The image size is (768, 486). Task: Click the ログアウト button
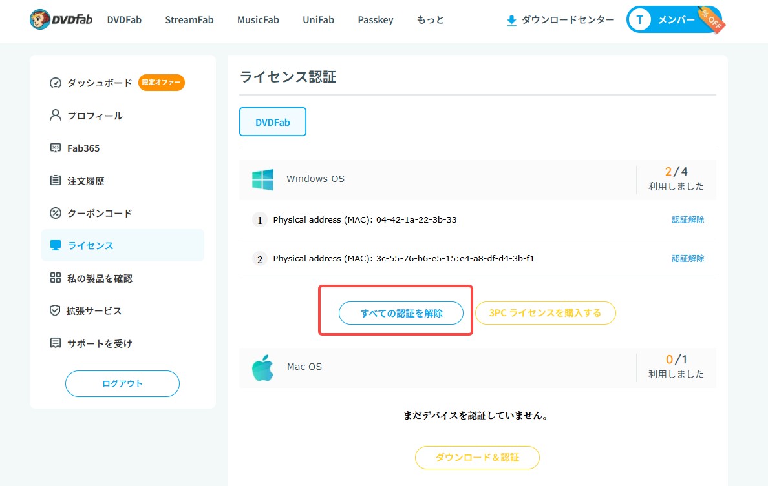coord(122,383)
